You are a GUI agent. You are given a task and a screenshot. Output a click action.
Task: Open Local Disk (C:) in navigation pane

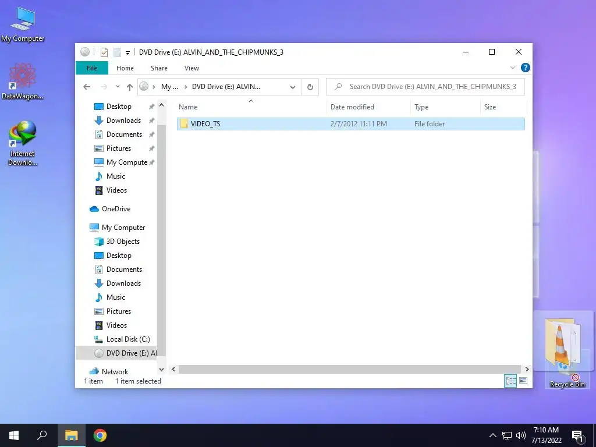(x=128, y=339)
